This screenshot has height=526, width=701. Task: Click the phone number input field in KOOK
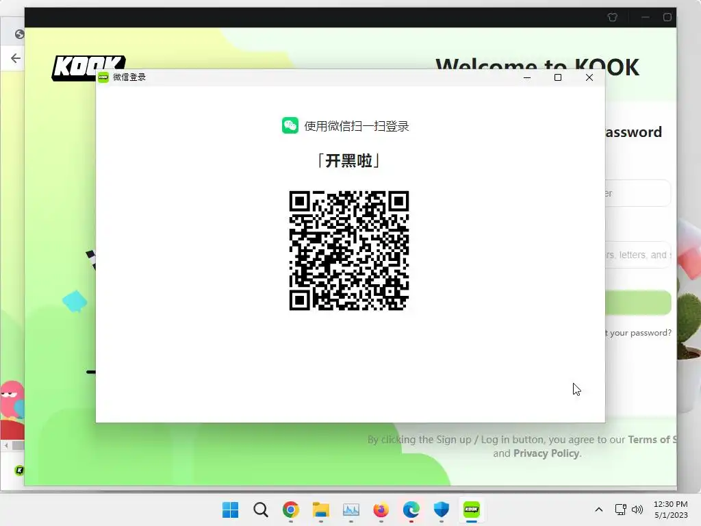tap(638, 193)
